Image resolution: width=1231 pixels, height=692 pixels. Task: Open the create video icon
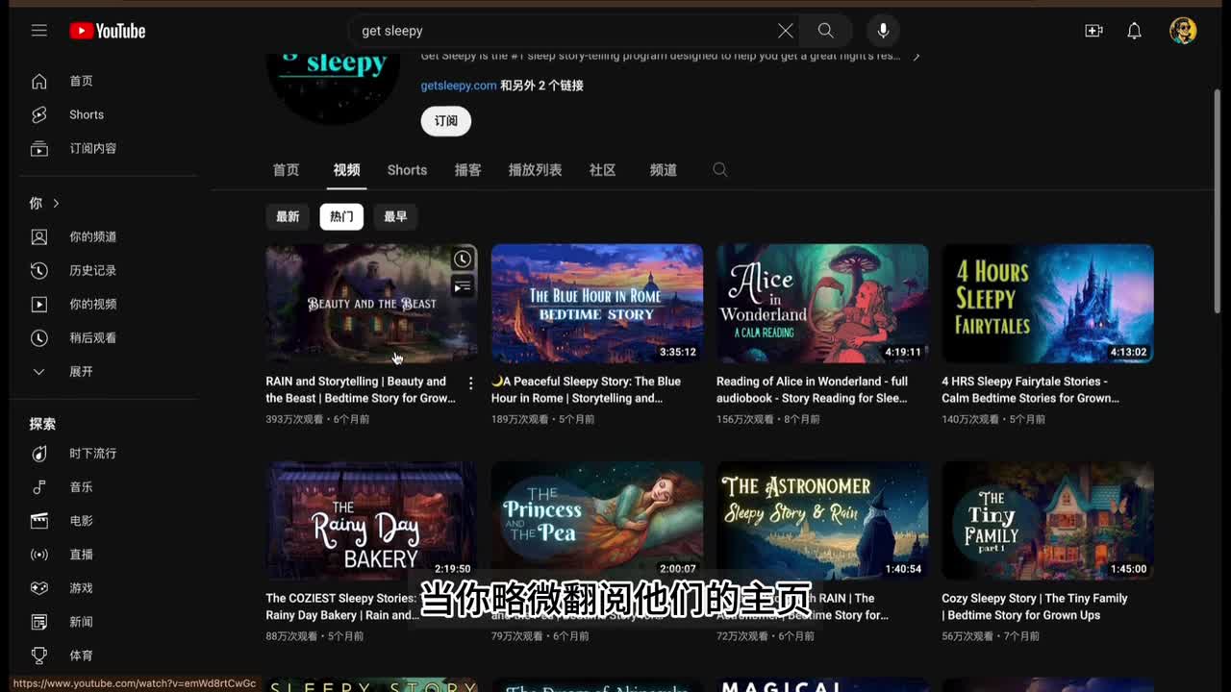click(1093, 31)
